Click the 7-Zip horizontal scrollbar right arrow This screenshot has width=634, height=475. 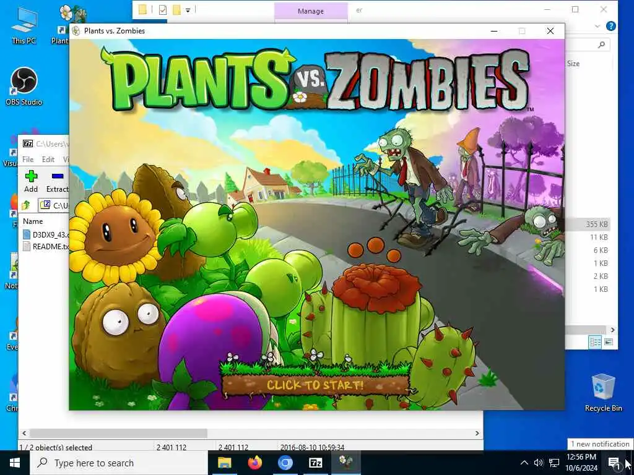pos(477,433)
